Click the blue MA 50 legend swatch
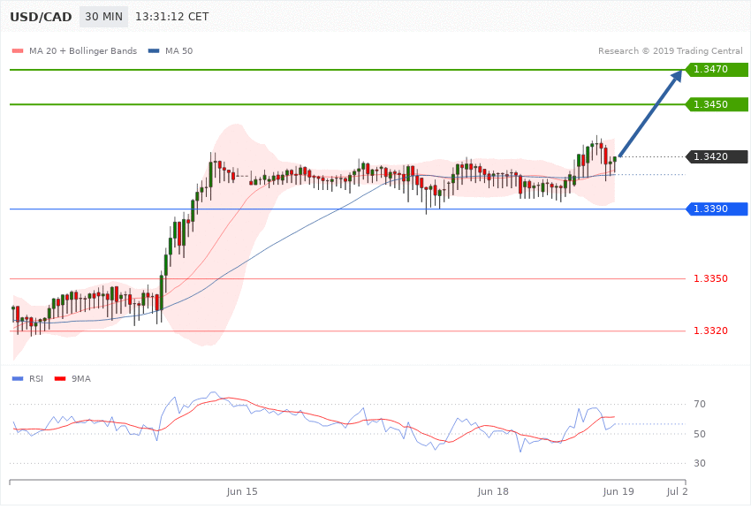 coord(154,50)
